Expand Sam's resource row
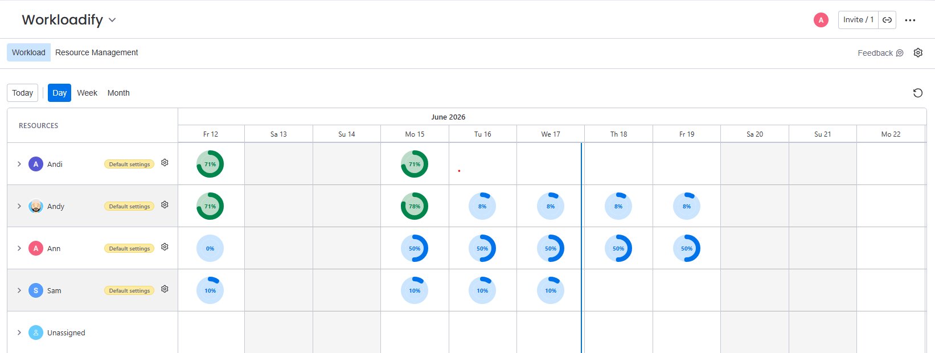 [x=19, y=290]
